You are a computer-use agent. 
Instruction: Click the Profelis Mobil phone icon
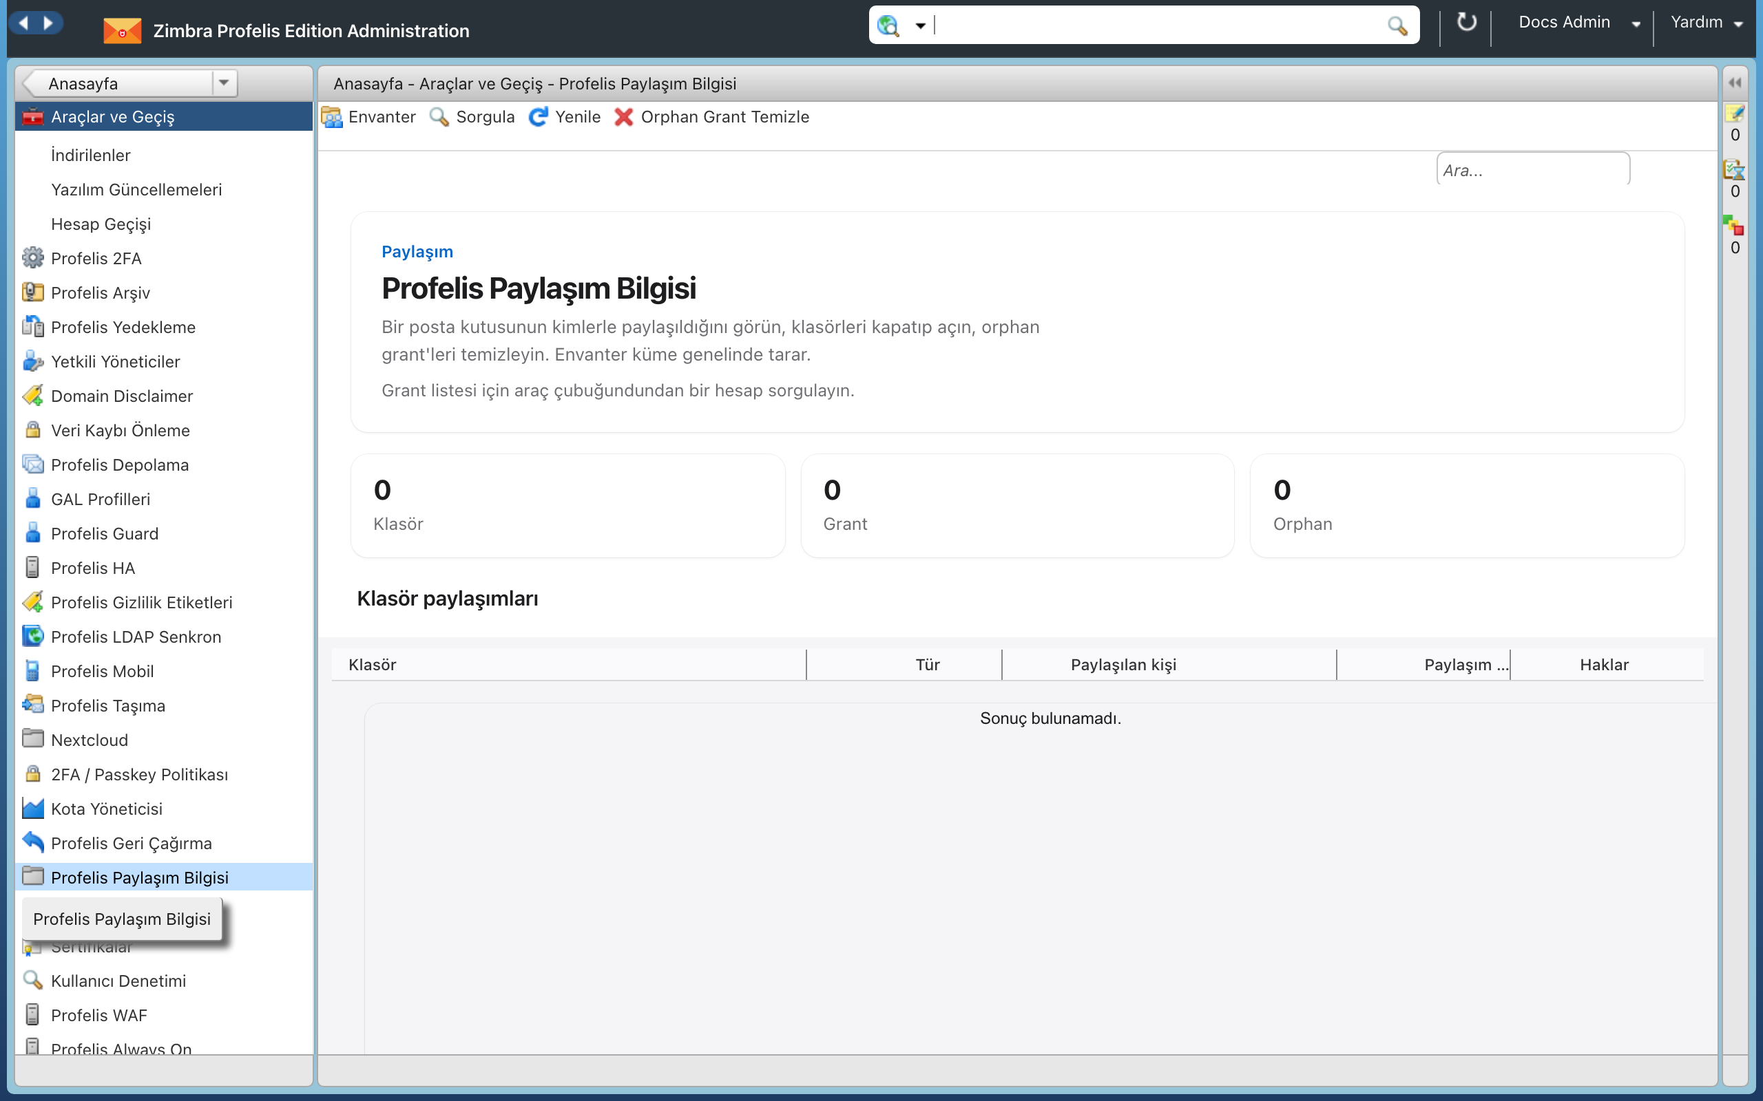click(32, 671)
